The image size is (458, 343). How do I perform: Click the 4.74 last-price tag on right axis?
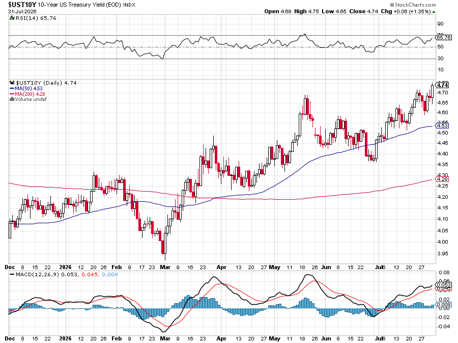(443, 85)
